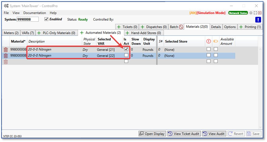267x142 pixels.
Task: Click the Open Display button
Action: [152, 134]
